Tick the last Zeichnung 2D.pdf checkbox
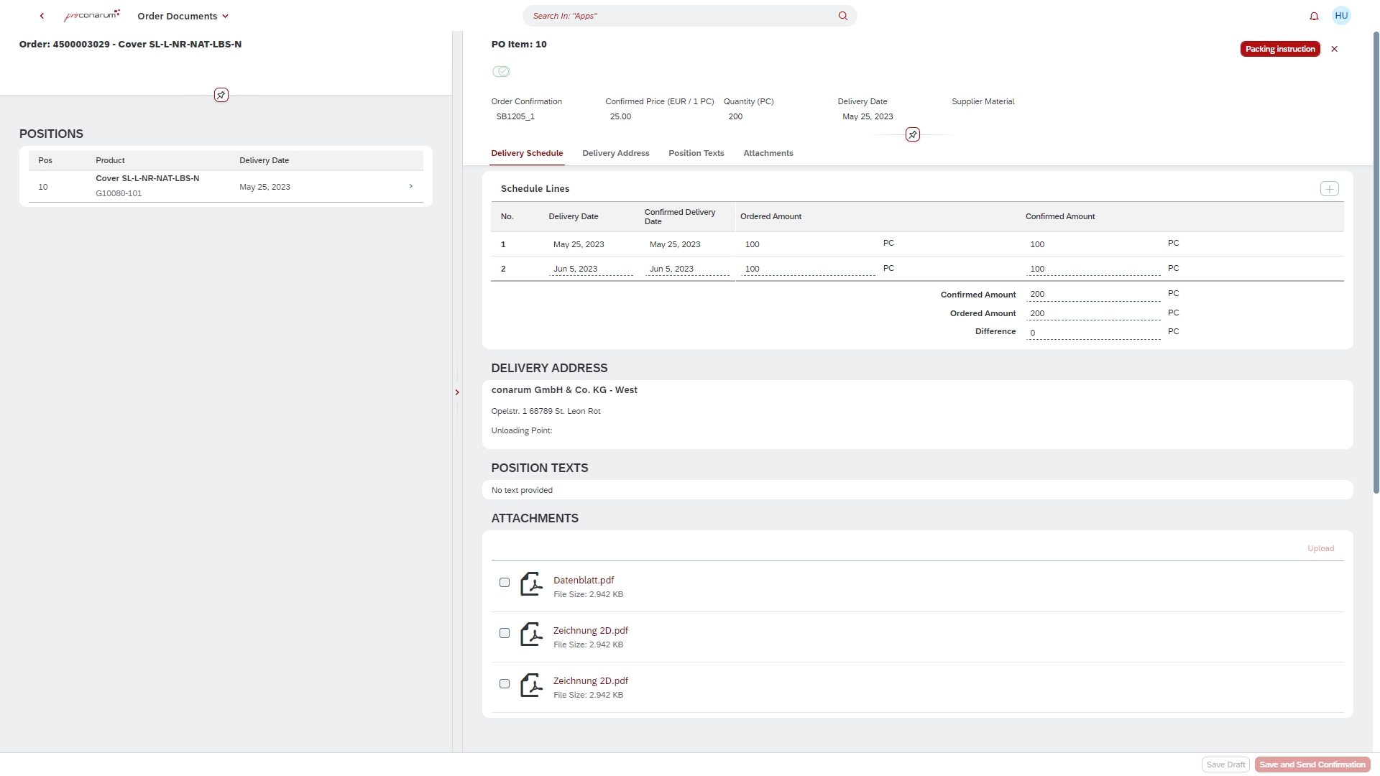This screenshot has height=776, width=1380. tap(505, 683)
